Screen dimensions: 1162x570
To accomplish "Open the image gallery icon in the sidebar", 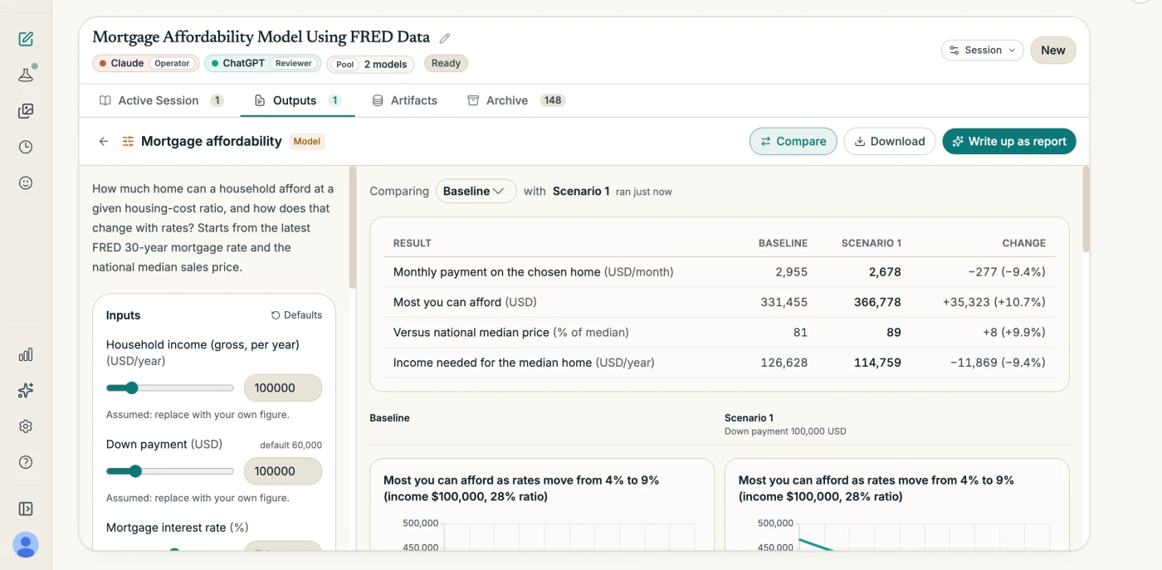I will pyautogui.click(x=26, y=110).
